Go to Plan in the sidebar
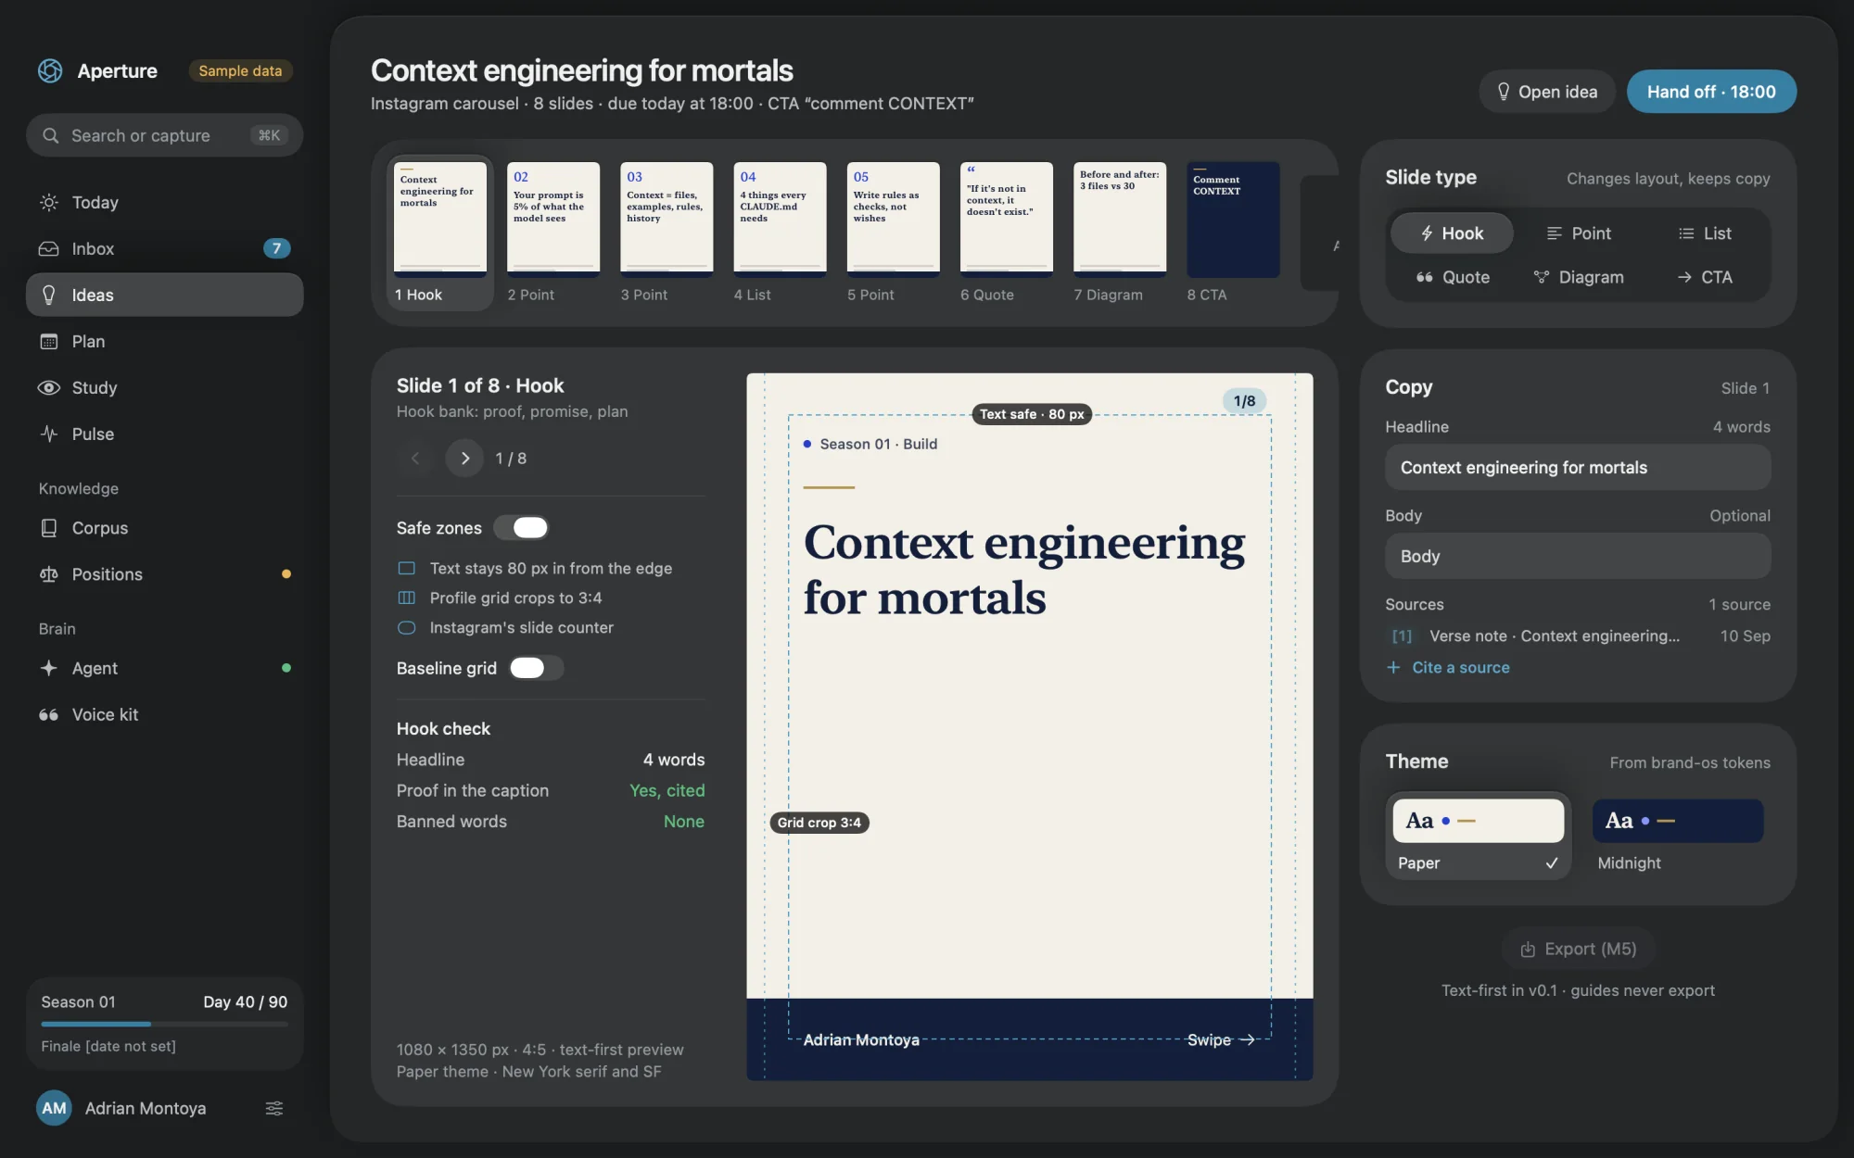 164,341
